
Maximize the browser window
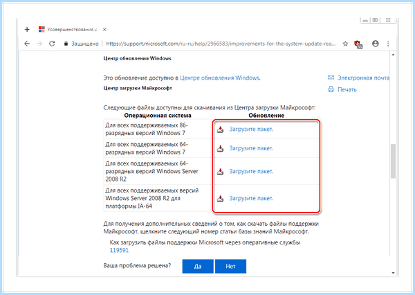(375, 20)
